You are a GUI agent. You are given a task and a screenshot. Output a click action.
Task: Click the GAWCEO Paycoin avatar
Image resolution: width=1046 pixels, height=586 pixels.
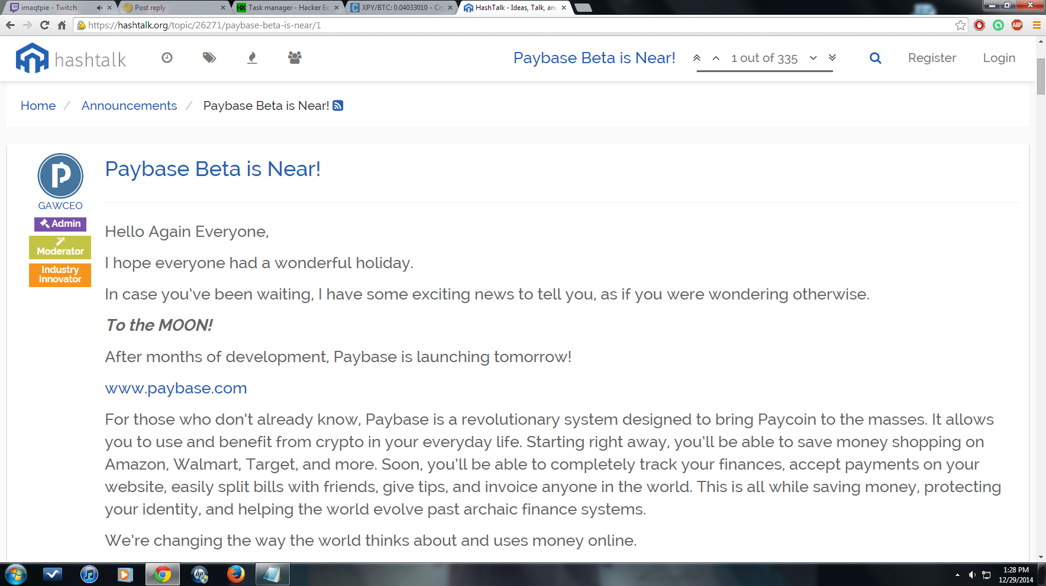point(60,176)
